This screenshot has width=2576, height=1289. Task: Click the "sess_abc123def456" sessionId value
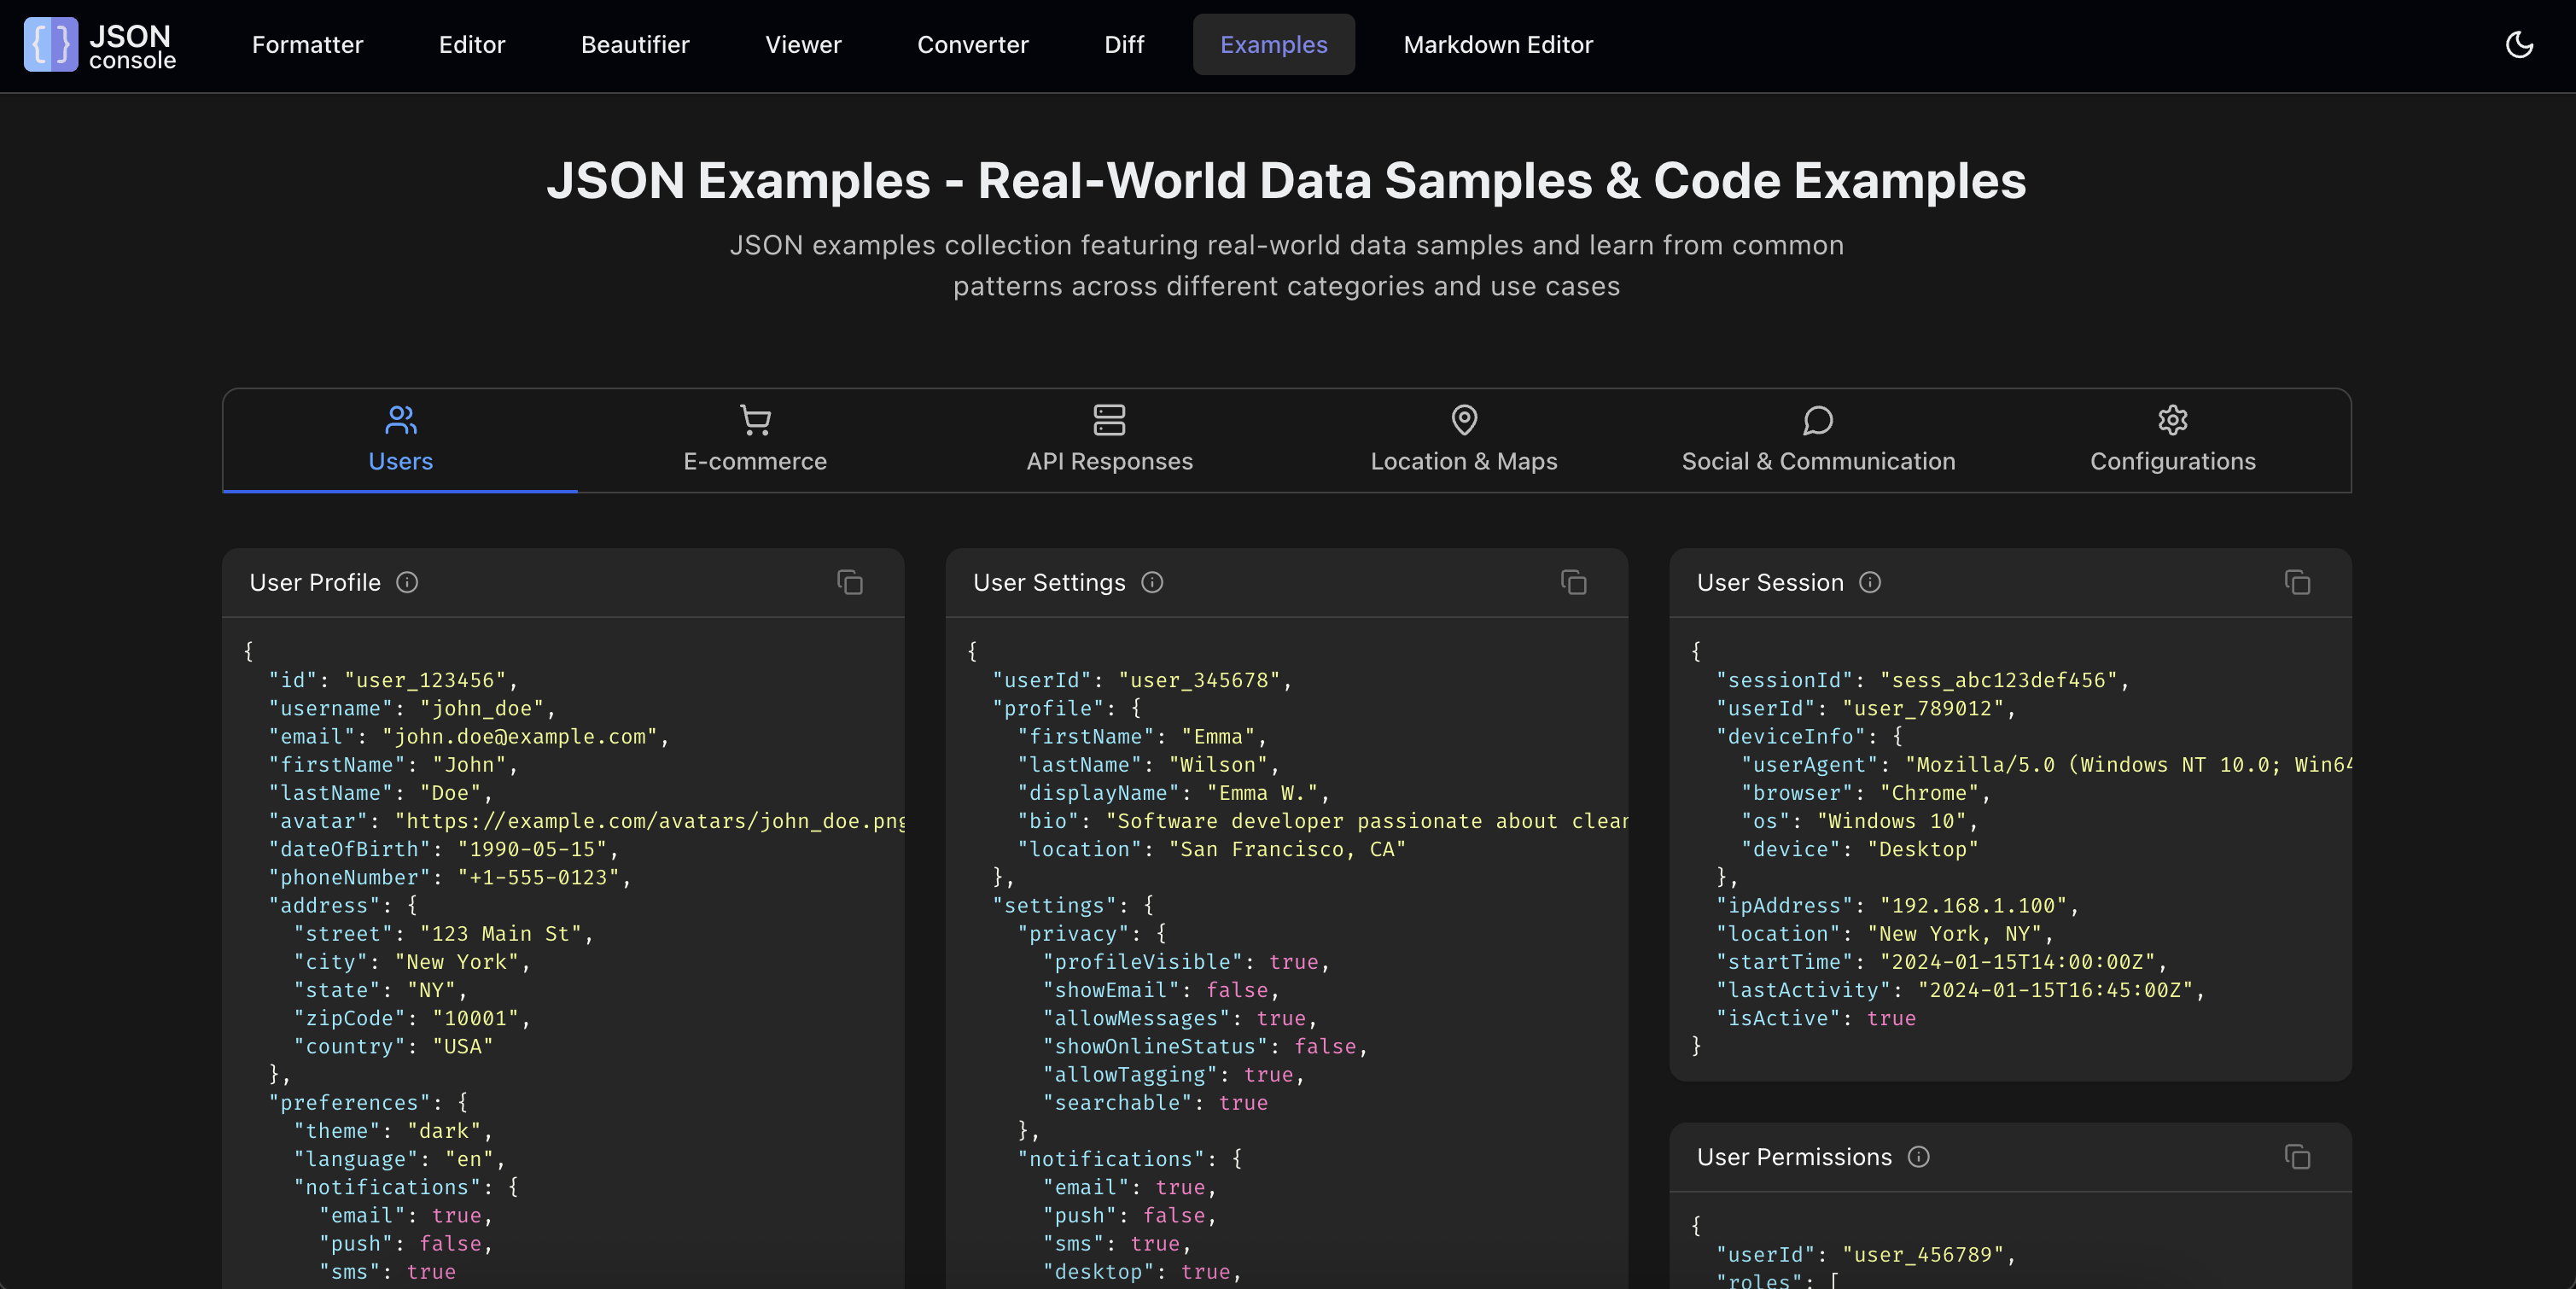point(1998,680)
